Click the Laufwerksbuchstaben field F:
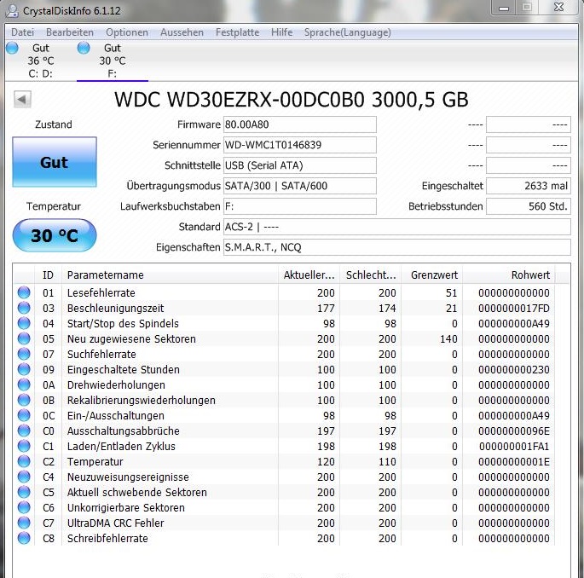584x578 pixels. pos(300,206)
